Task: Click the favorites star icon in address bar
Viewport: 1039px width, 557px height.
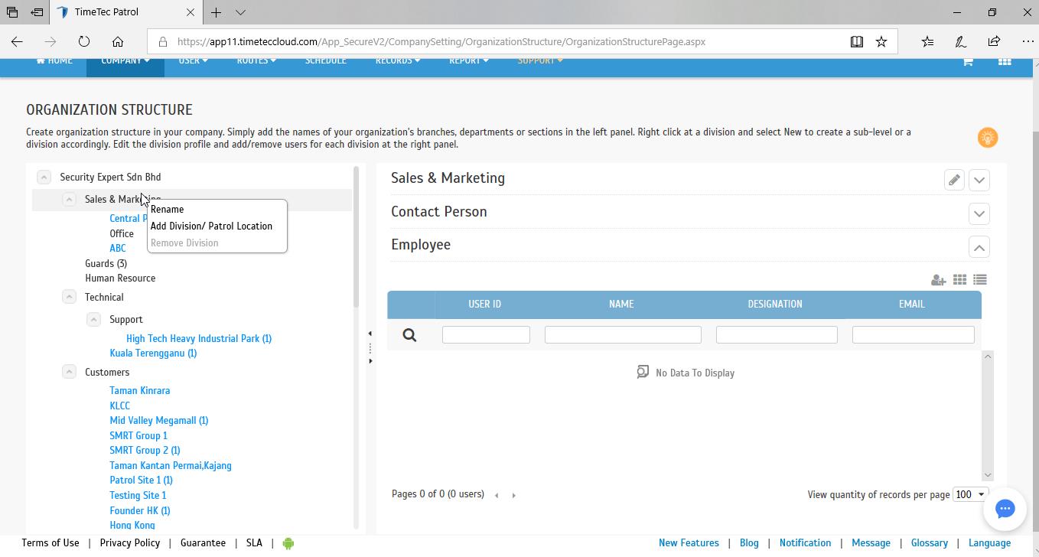Action: (x=881, y=41)
